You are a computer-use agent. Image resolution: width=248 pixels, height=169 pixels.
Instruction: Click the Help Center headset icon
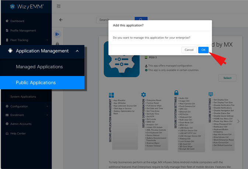pos(7,133)
